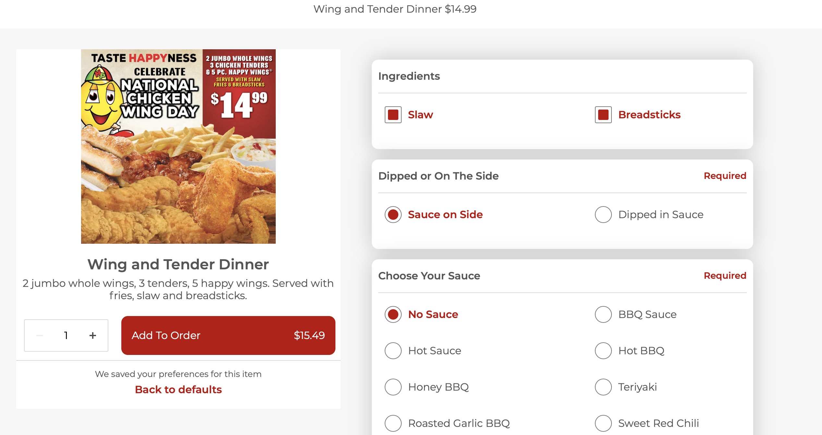
Task: Choose BBQ Sauce radio button
Action: pos(603,314)
